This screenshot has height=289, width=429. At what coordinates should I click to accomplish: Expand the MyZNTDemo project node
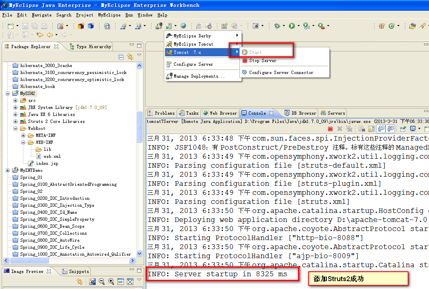[8, 170]
